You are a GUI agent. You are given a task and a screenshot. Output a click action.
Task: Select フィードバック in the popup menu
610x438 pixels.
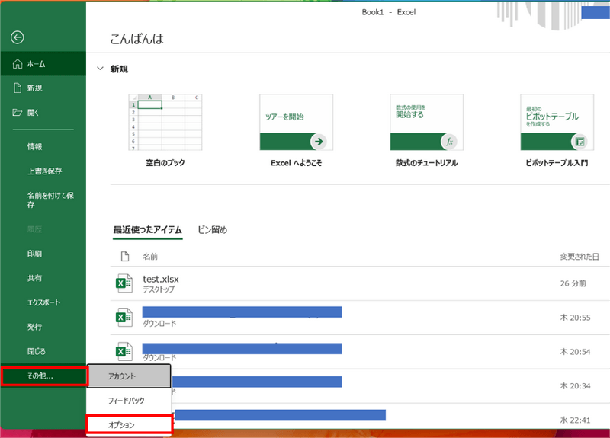(x=129, y=401)
